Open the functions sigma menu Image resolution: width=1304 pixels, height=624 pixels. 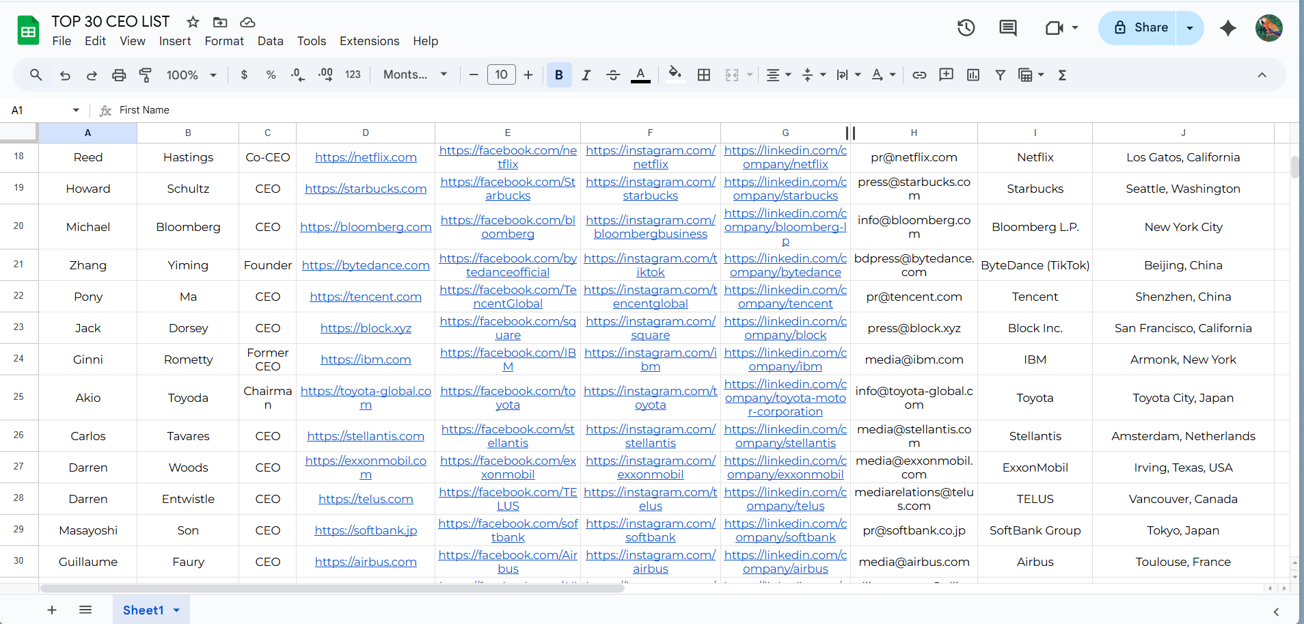(x=1062, y=75)
